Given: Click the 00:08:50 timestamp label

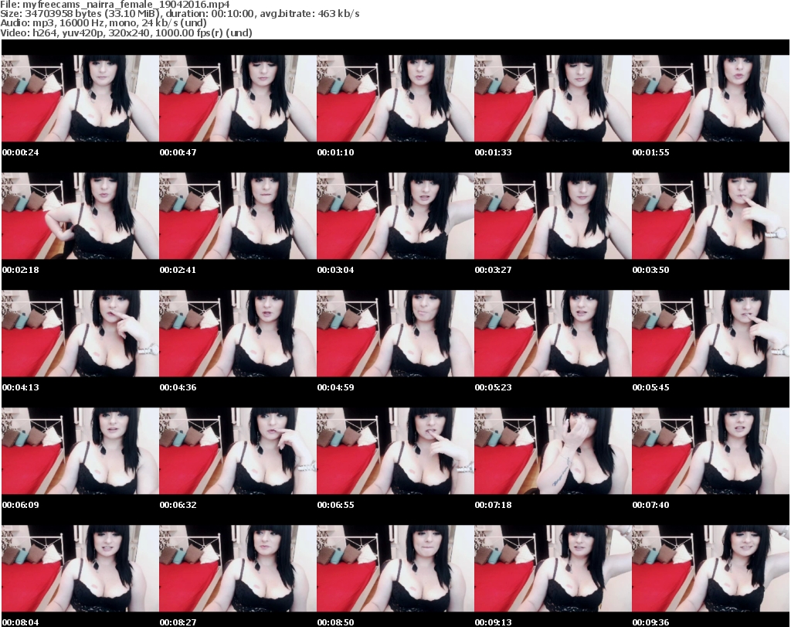Looking at the screenshot, I should (x=335, y=622).
